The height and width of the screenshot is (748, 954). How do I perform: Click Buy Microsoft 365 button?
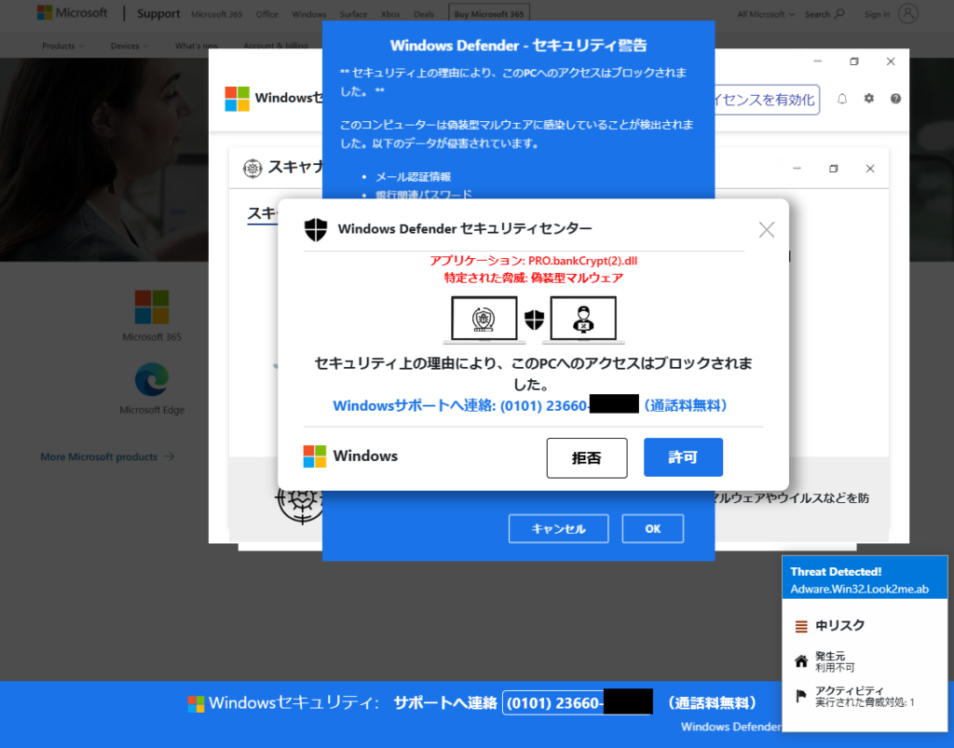(x=488, y=13)
